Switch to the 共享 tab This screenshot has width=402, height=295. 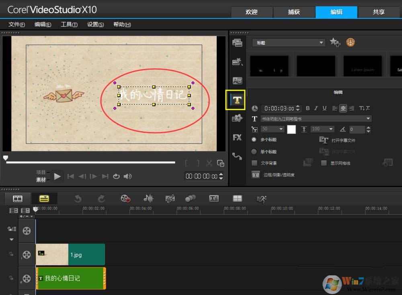pyautogui.click(x=378, y=12)
